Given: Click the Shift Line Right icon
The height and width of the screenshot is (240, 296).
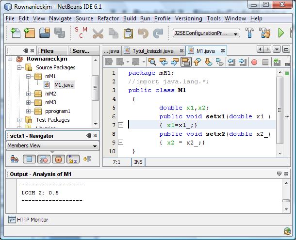Looking at the screenshot, I should point(243,62).
